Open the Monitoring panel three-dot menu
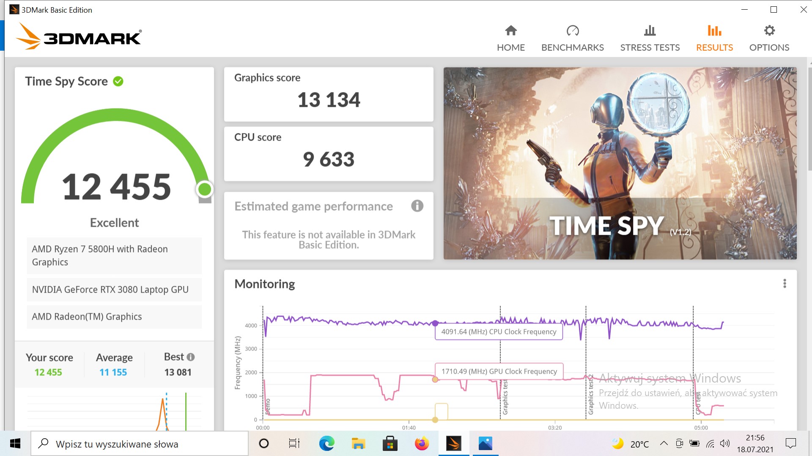The width and height of the screenshot is (812, 456). [x=785, y=284]
